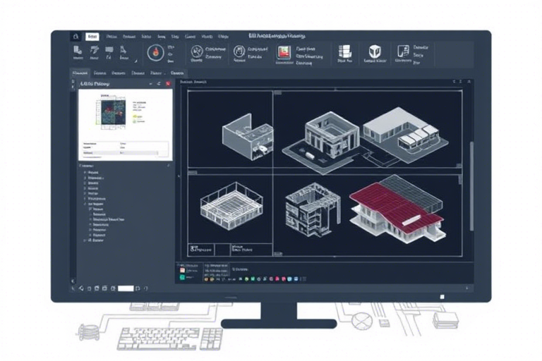Click the icon right of white input field
The height and width of the screenshot is (361, 542).
coord(138,288)
